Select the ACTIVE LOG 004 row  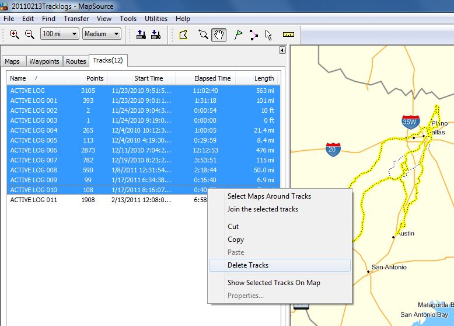[144, 130]
